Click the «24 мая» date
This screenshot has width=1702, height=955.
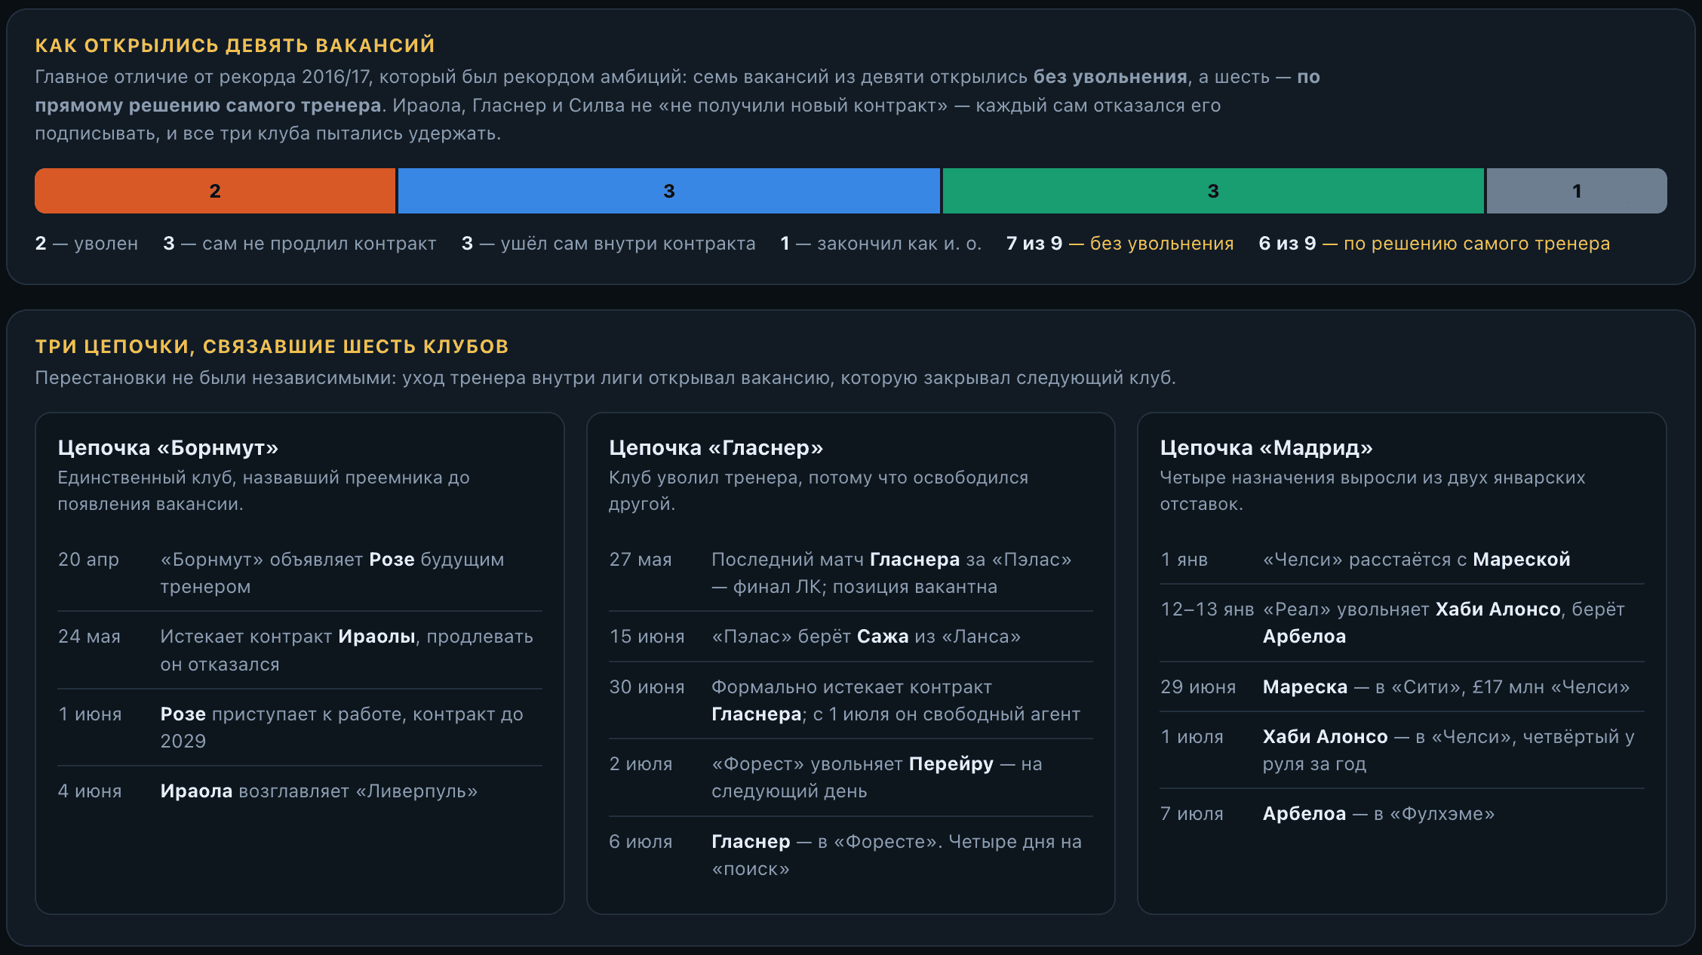tap(89, 637)
